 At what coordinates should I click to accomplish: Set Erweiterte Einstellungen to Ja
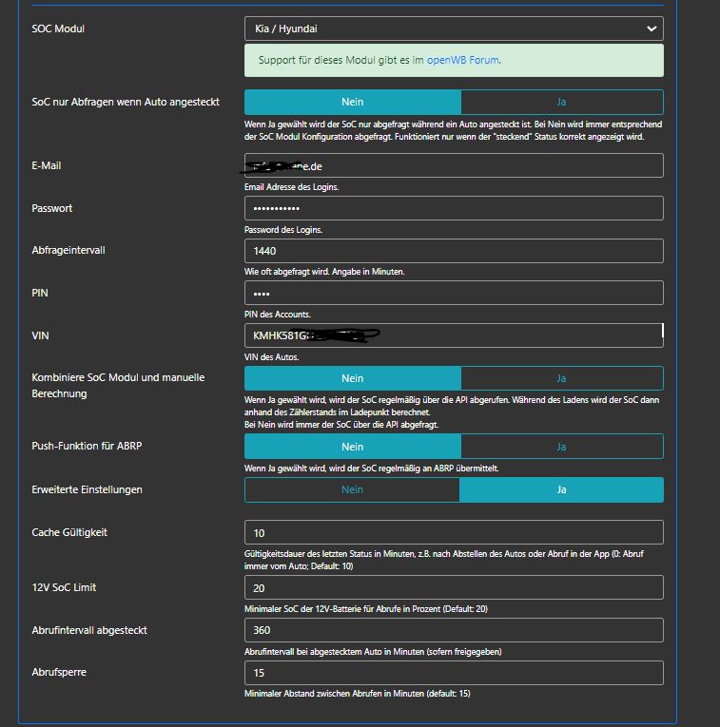[561, 489]
